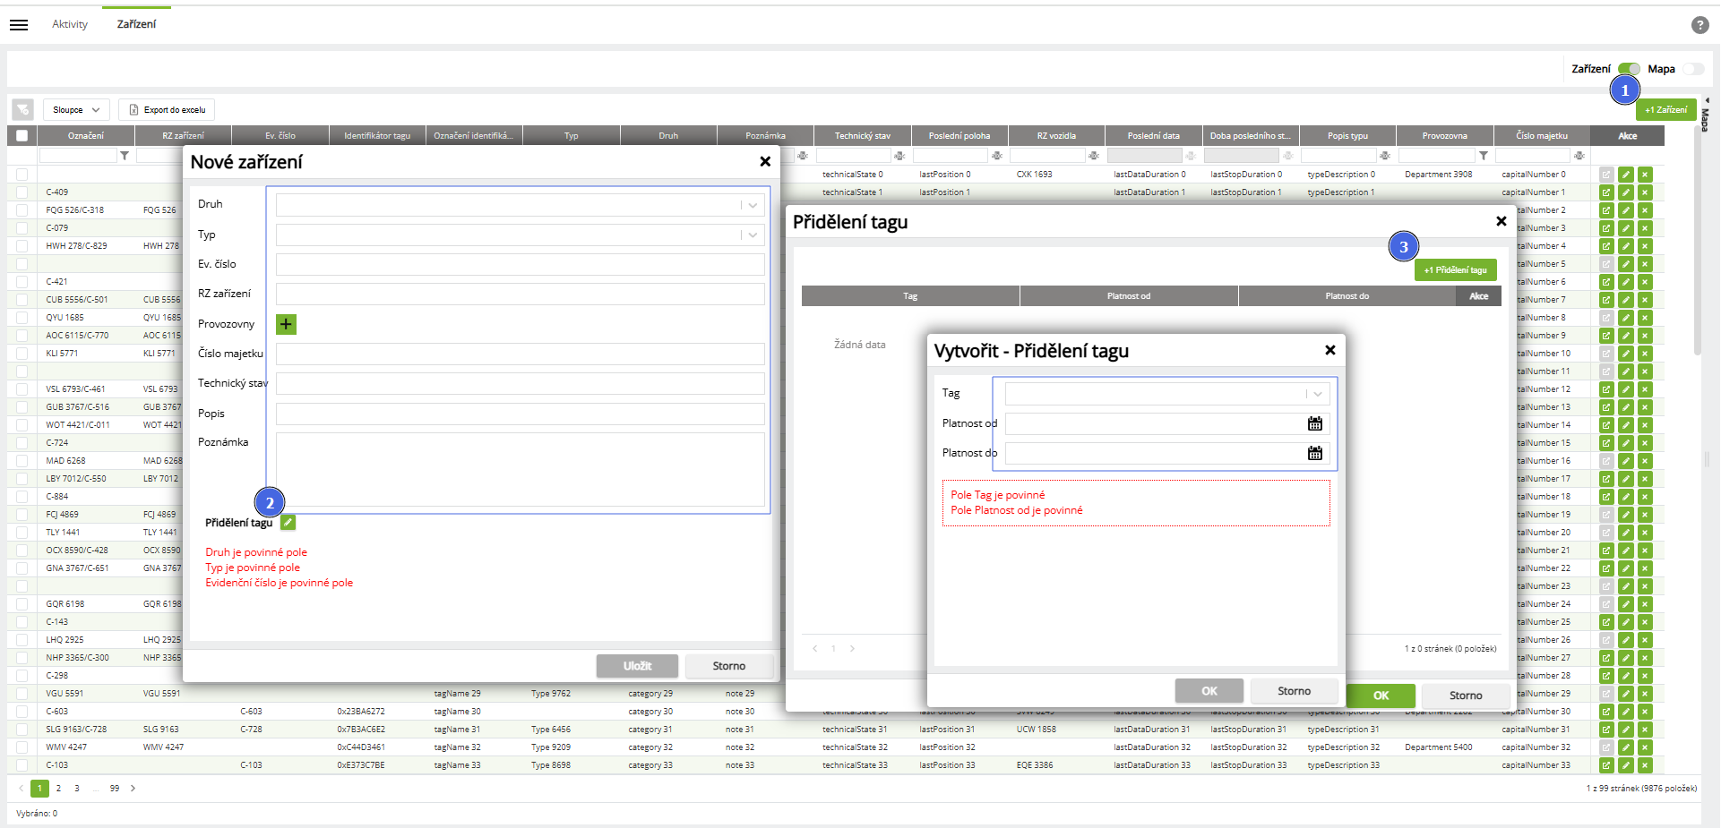Check the checkbox for row FQG 526/C-318

pyautogui.click(x=22, y=210)
